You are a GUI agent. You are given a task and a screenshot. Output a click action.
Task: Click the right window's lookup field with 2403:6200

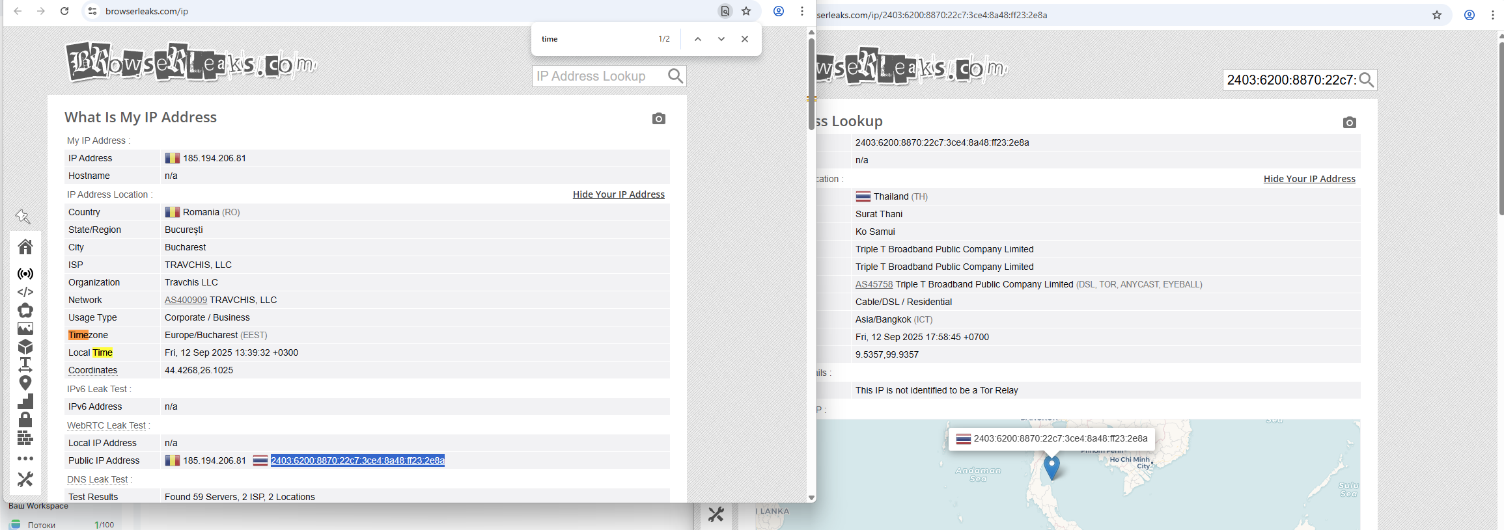[x=1291, y=80]
